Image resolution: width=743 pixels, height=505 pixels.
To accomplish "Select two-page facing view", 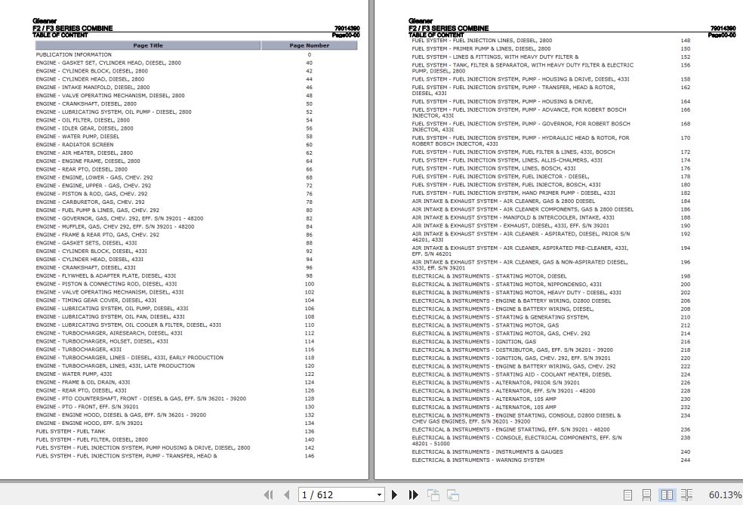I will pyautogui.click(x=667, y=495).
